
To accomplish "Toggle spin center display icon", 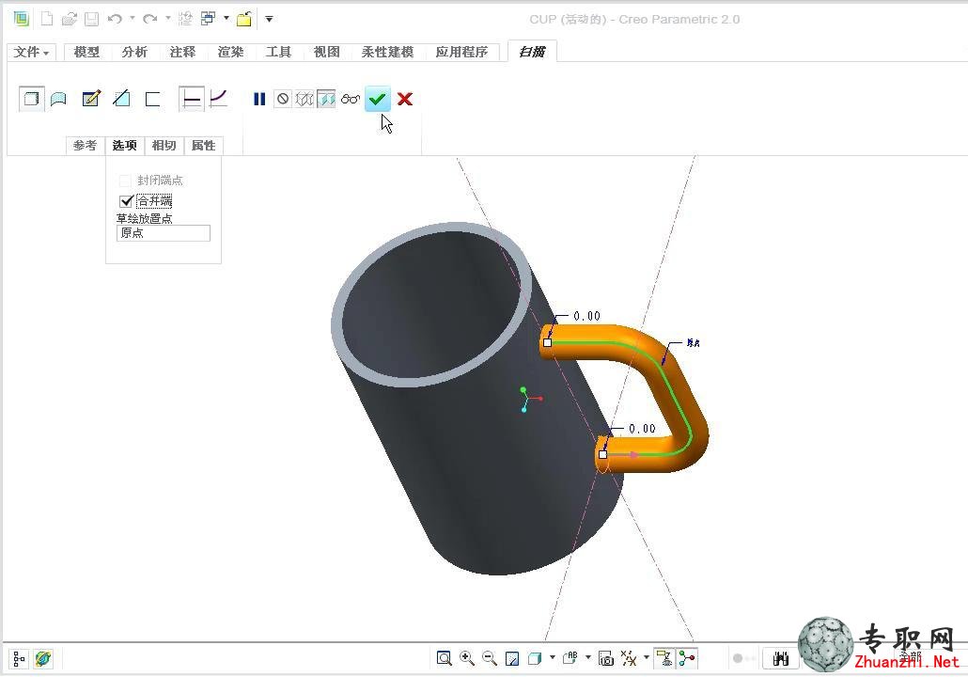I will tap(687, 658).
